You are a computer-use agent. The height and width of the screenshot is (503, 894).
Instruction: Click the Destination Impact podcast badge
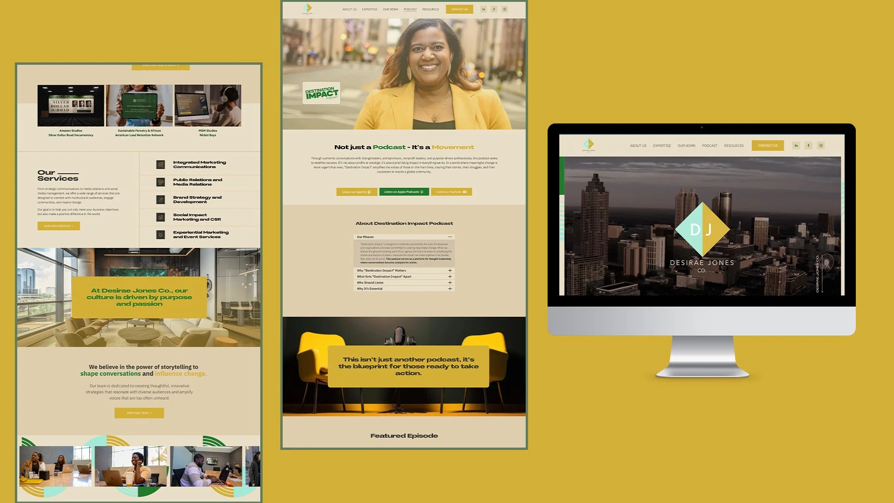[321, 93]
